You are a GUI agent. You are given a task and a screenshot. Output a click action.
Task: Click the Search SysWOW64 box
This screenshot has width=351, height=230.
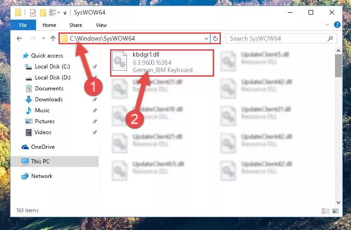(281, 38)
